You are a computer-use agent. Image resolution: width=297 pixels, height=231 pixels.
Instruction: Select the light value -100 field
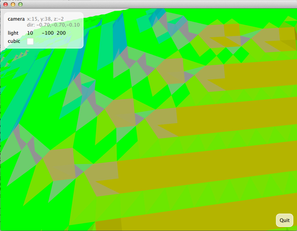(47, 33)
